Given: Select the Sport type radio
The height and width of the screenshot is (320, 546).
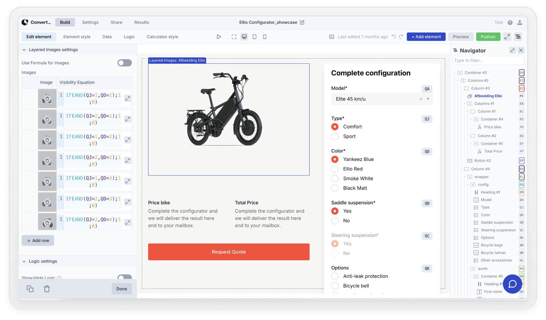Looking at the screenshot, I should (335, 136).
